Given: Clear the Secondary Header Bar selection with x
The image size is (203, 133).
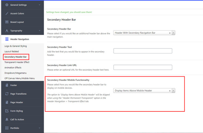Looking at the screenshot, I should point(170,33).
